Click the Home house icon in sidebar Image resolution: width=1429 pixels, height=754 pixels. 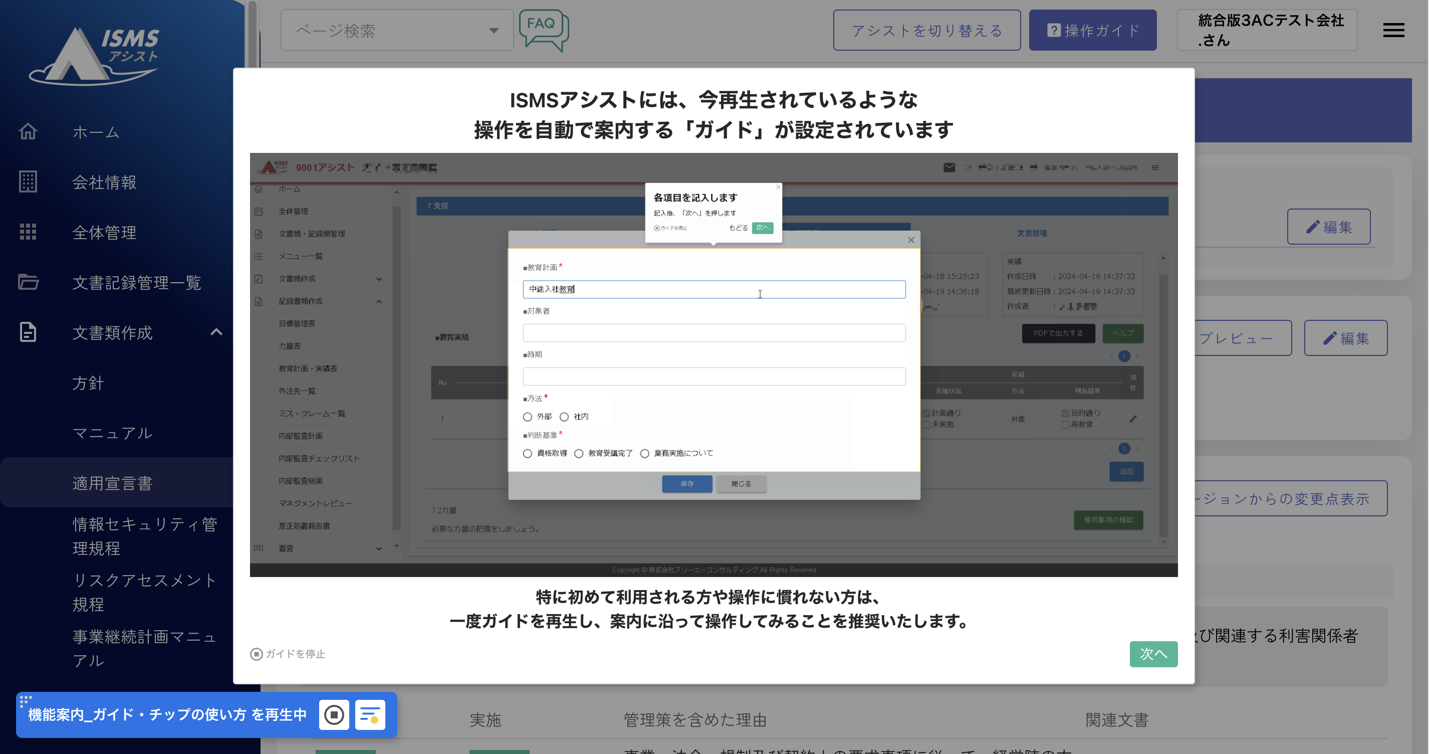point(28,131)
